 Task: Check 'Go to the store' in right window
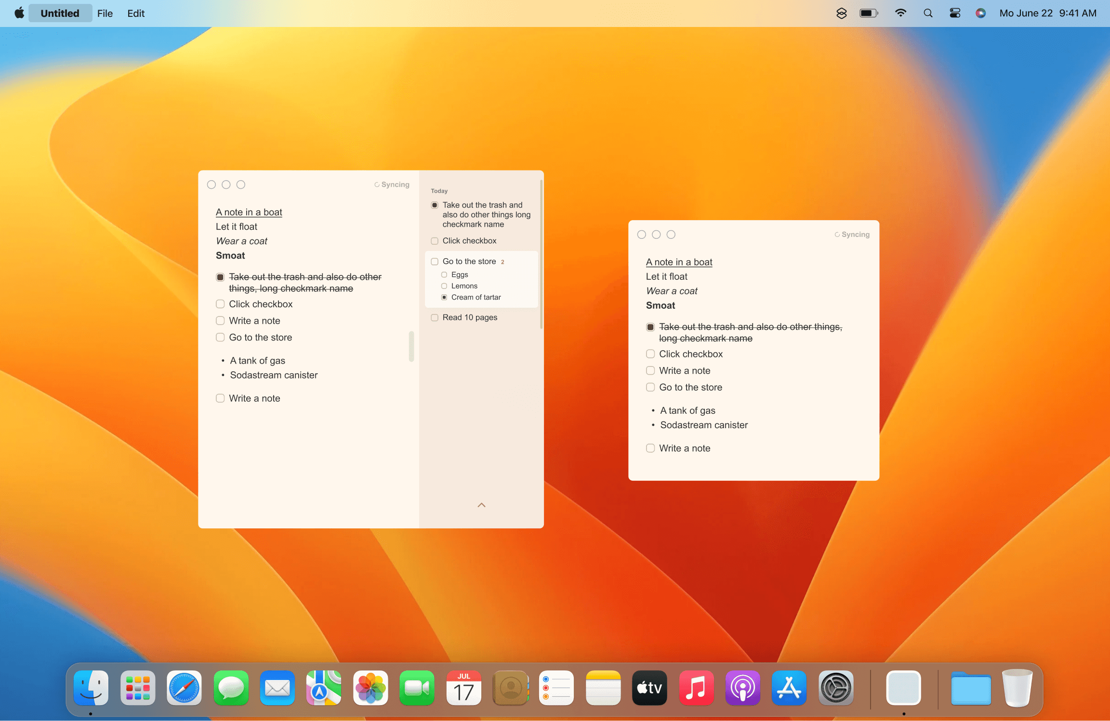[650, 387]
